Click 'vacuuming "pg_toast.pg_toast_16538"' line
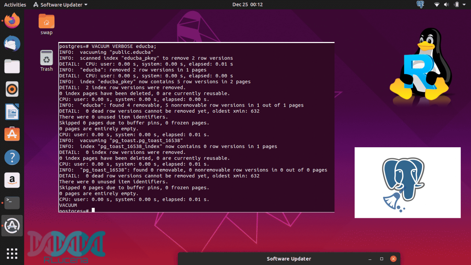This screenshot has height=265, width=471. pyautogui.click(x=121, y=141)
